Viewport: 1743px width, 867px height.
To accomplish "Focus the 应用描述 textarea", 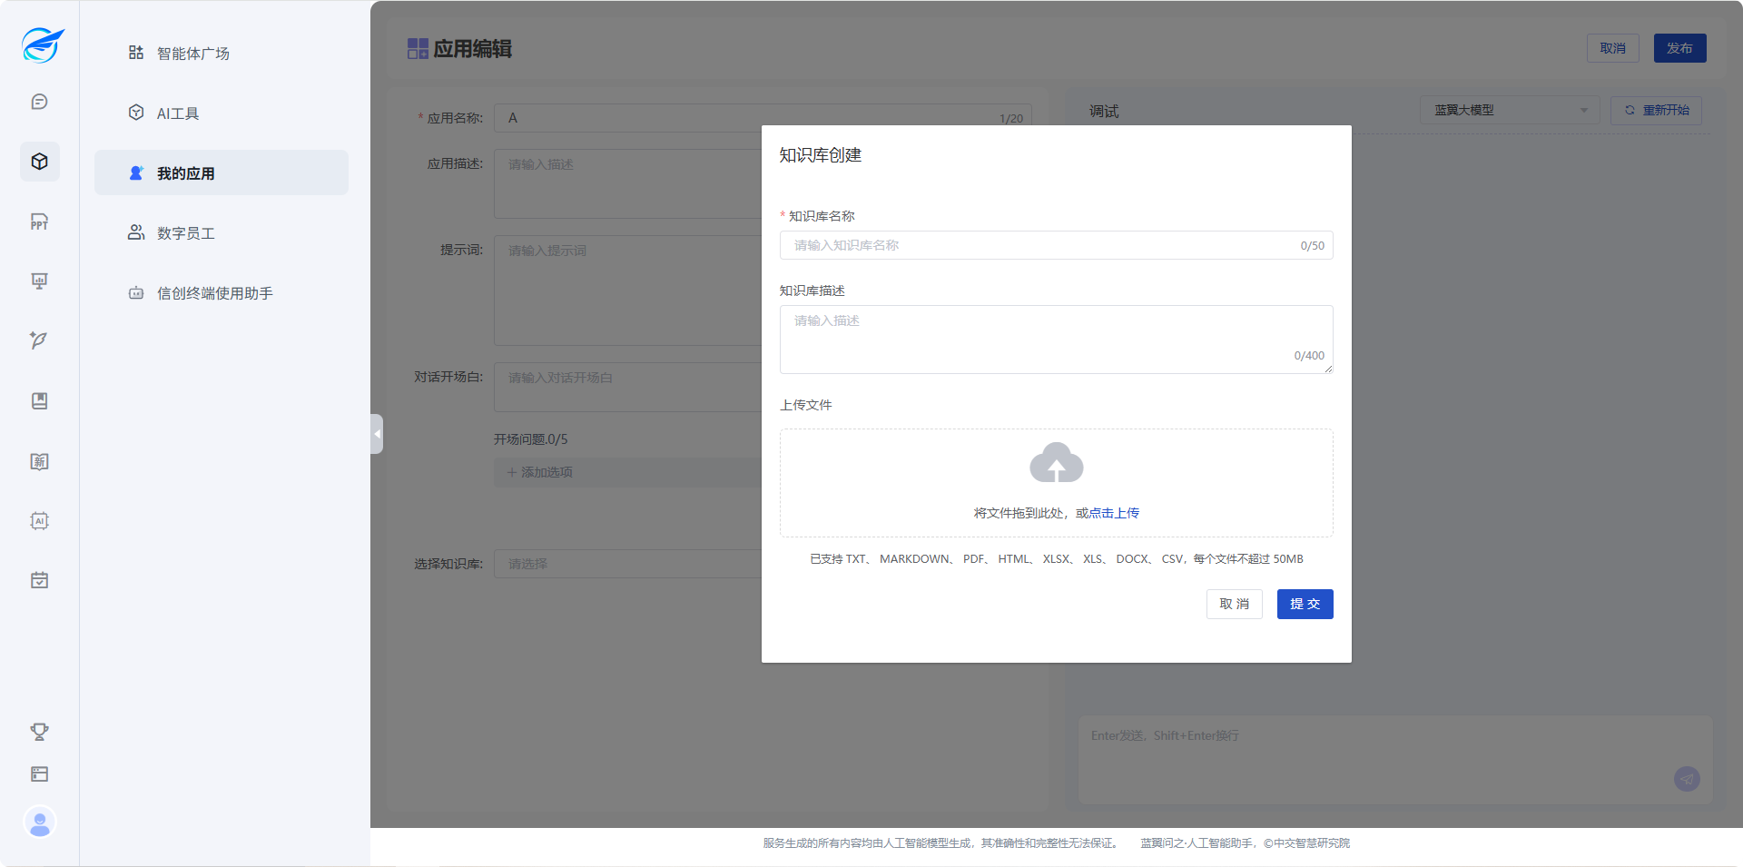I will point(627,183).
